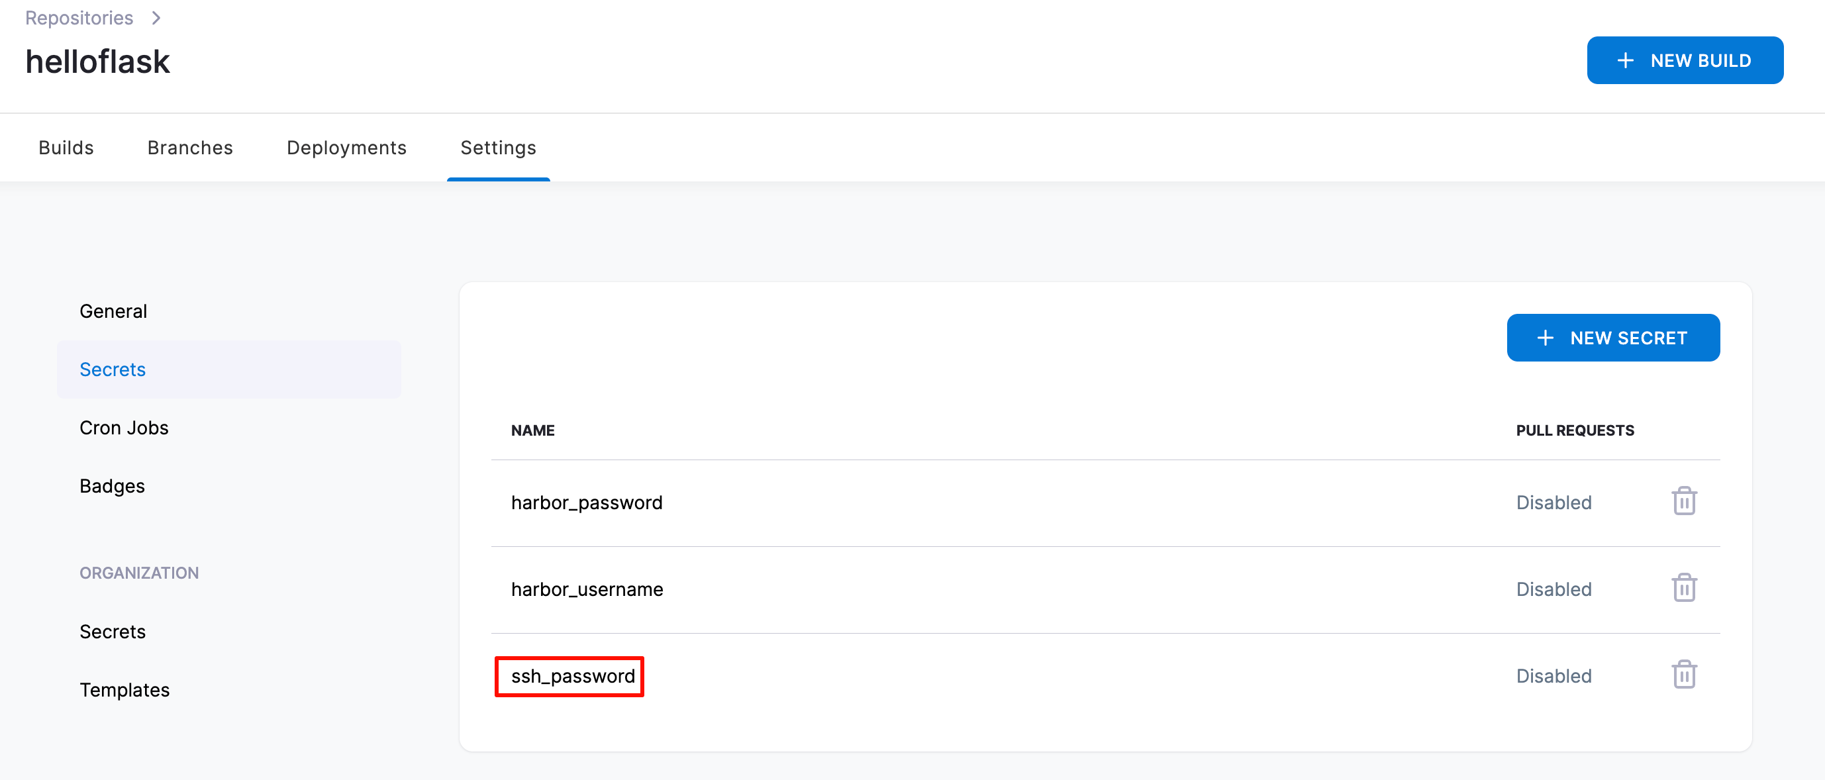Open General settings in the sidebar

pyautogui.click(x=113, y=311)
